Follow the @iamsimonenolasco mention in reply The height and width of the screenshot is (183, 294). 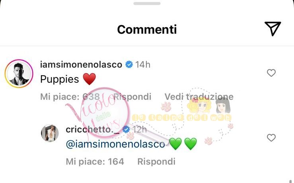pyautogui.click(x=115, y=144)
